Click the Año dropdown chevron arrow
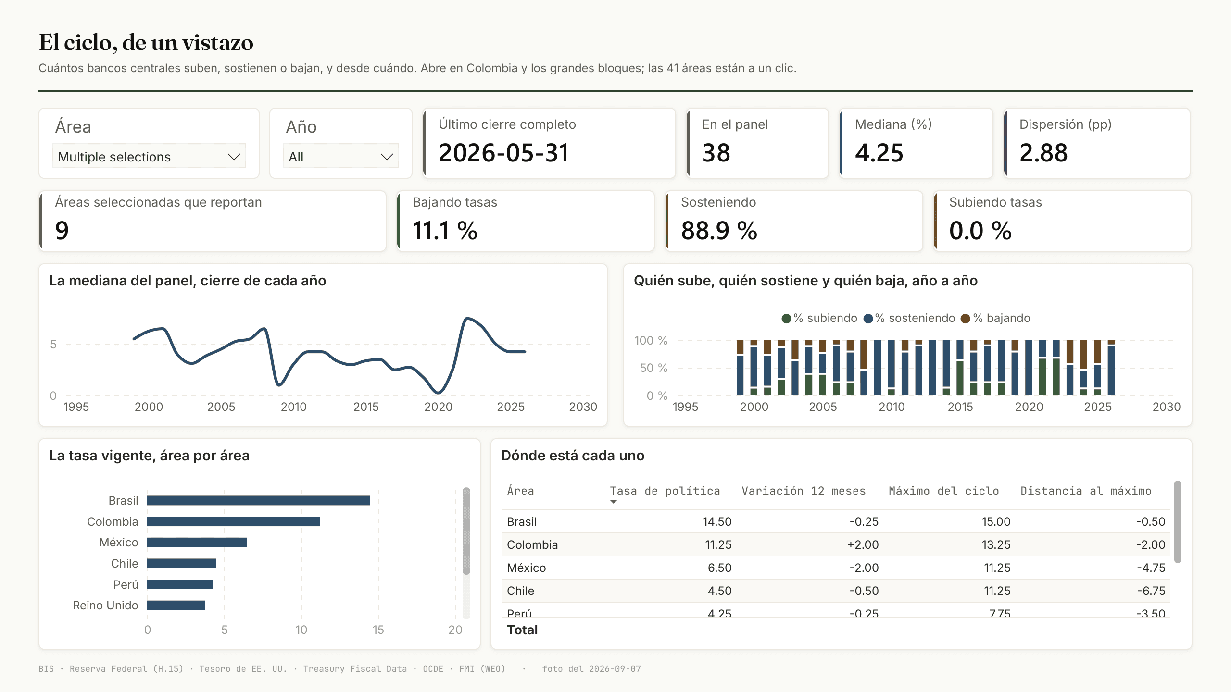Screen dimensions: 1231x692 click(x=387, y=157)
